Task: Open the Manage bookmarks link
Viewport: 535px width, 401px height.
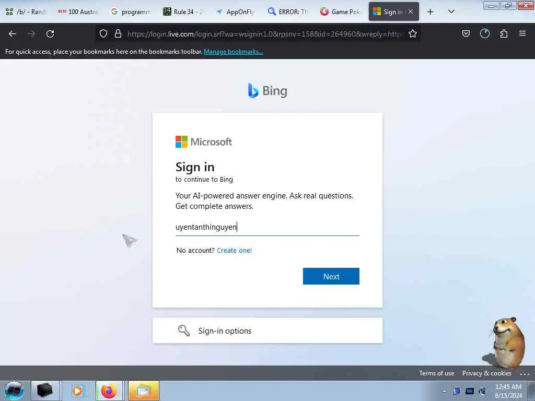Action: (234, 52)
